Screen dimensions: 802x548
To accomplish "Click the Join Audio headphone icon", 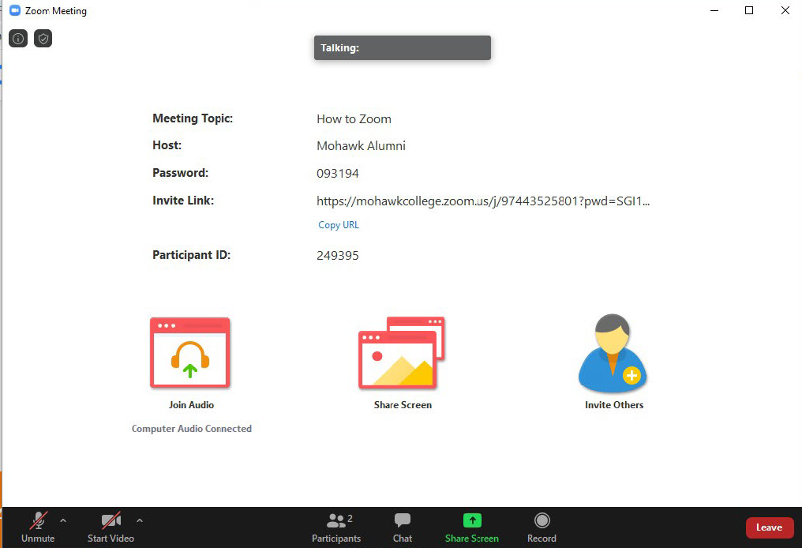I will pos(190,353).
